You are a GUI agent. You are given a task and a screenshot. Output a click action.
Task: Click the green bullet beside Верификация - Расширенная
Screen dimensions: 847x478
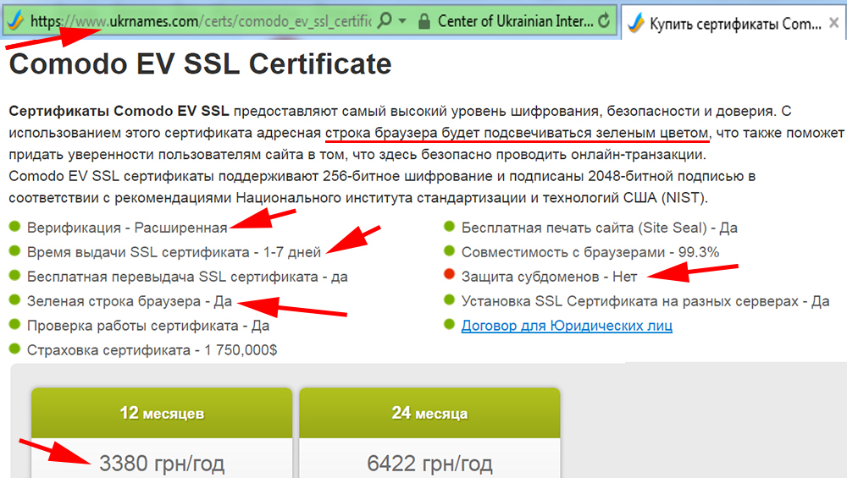[14, 228]
